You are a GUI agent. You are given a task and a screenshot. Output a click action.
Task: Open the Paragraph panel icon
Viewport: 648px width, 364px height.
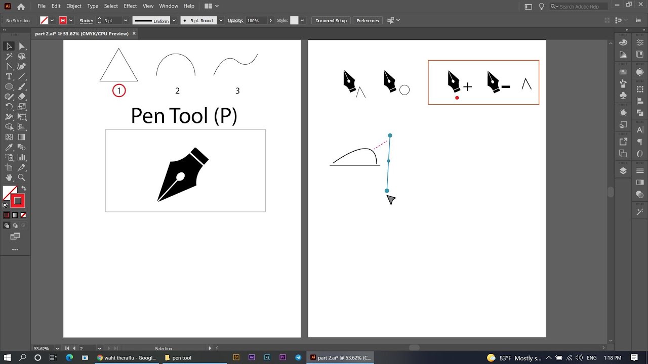click(640, 142)
